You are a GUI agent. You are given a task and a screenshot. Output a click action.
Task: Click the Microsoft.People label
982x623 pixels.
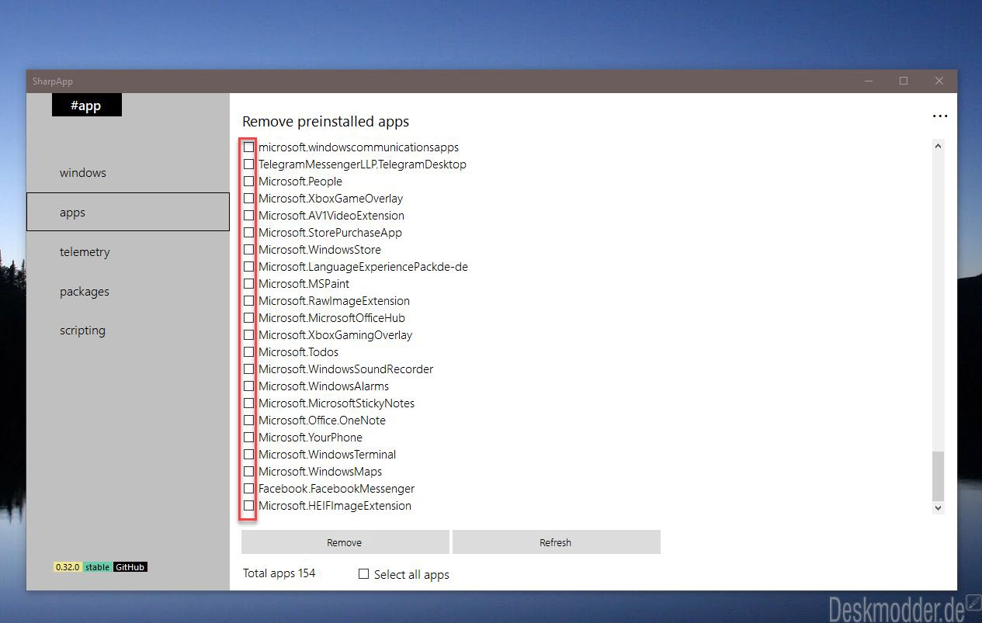[x=300, y=181]
